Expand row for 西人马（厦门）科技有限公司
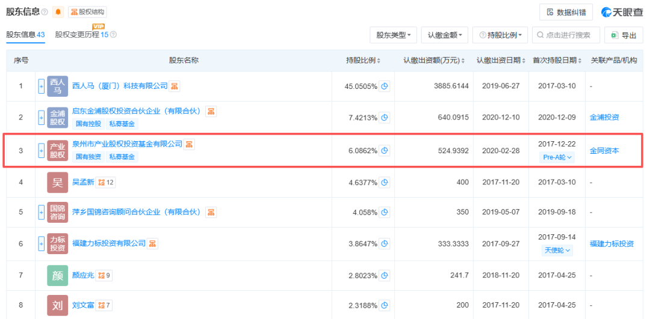Screen dimensions: 650x319 click(41, 86)
